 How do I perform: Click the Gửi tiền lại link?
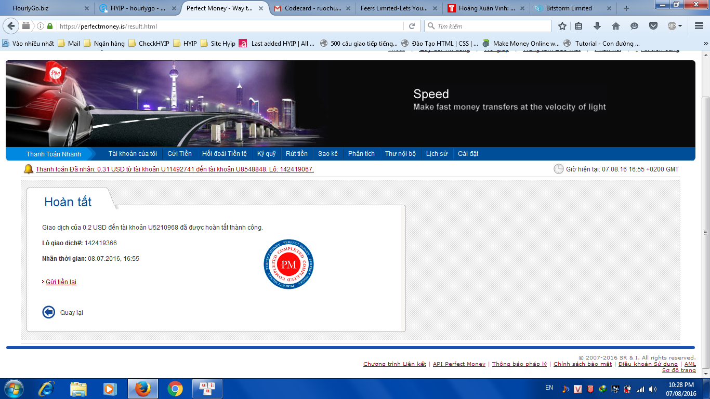(61, 282)
